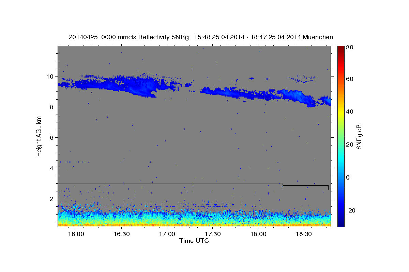This screenshot has width=409, height=272.
Task: Click the 18:00 time tick label
Action: tap(258, 234)
